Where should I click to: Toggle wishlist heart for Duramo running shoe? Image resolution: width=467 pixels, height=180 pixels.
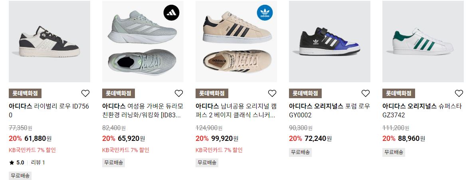tap(179, 93)
